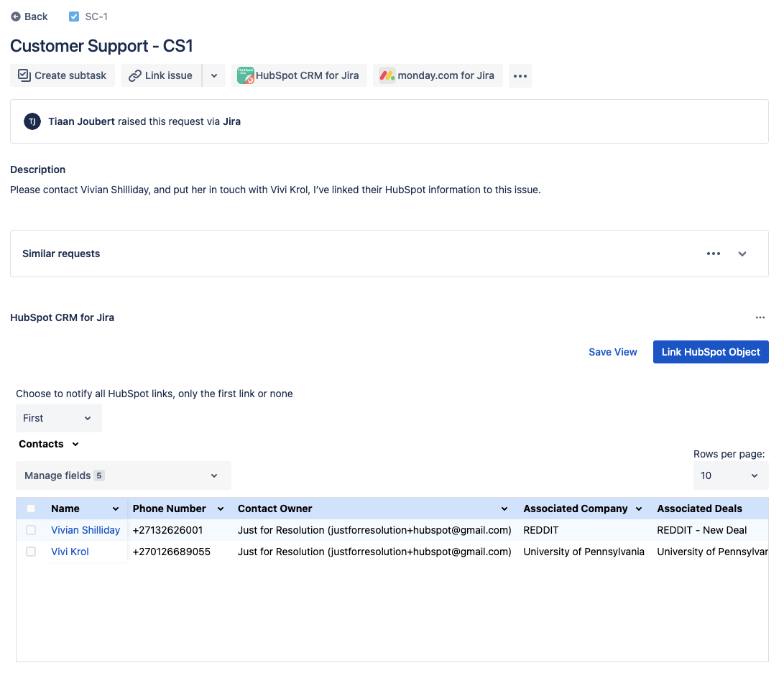This screenshot has width=784, height=678.
Task: Click the Similar requests heading
Action: point(61,254)
